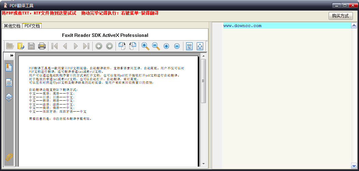Open the Layers side panel

(9, 97)
